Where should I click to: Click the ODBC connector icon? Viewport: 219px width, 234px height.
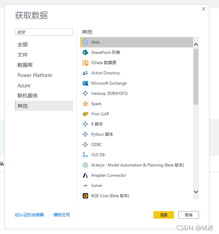[x=85, y=145]
